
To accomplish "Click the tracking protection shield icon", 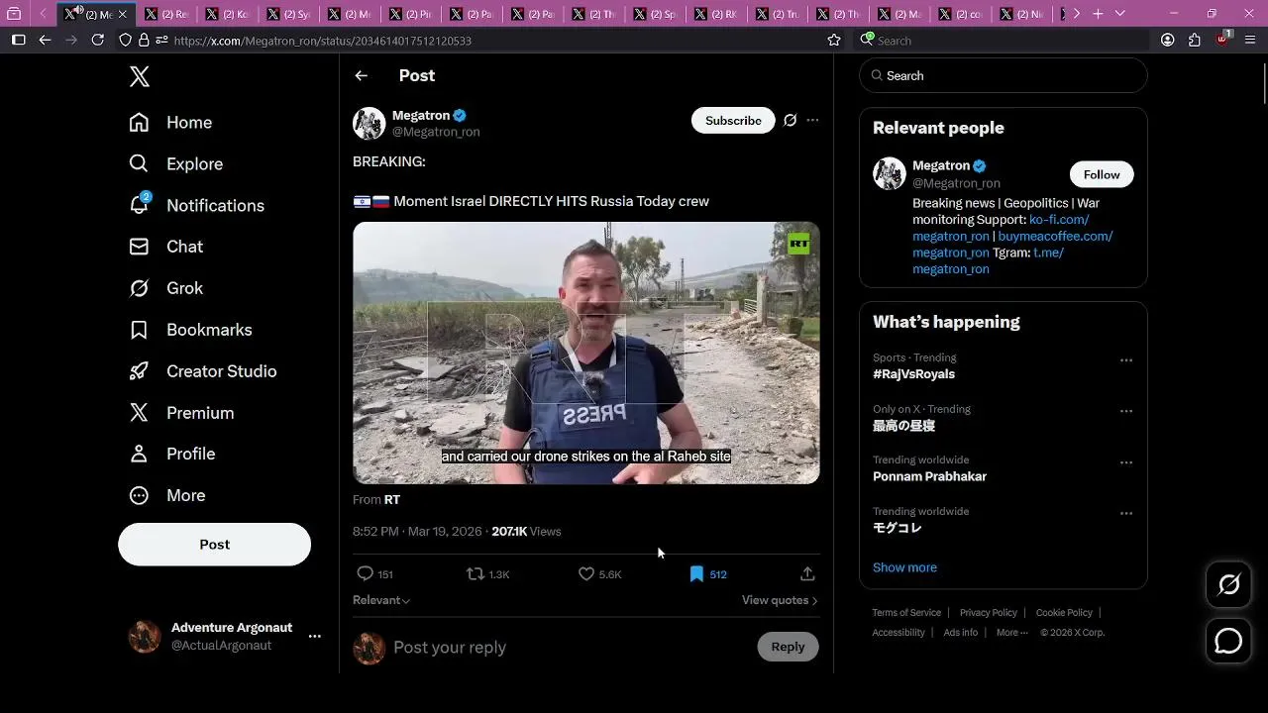I will click(125, 41).
